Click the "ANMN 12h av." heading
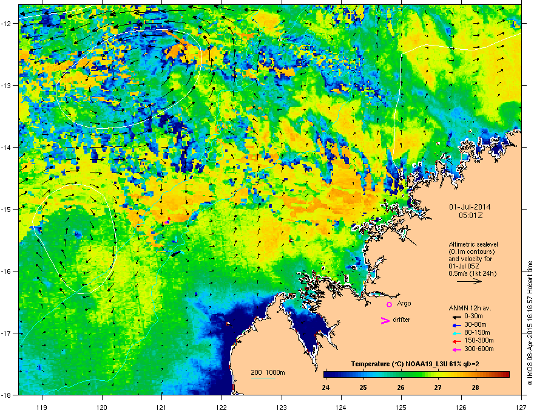Image resolution: width=534 pixels, height=413 pixels. click(470, 308)
